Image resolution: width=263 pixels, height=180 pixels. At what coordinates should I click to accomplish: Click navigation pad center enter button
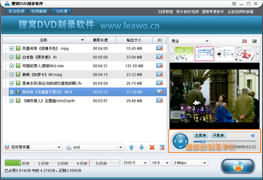pos(181,141)
